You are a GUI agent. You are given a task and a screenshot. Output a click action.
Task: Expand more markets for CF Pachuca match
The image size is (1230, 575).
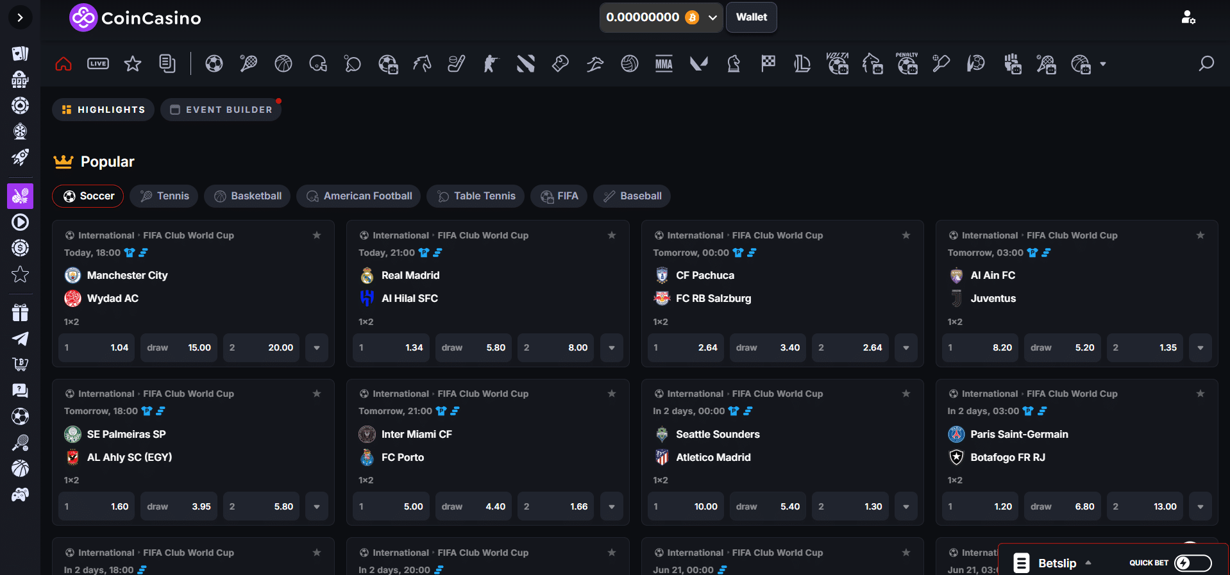point(906,348)
